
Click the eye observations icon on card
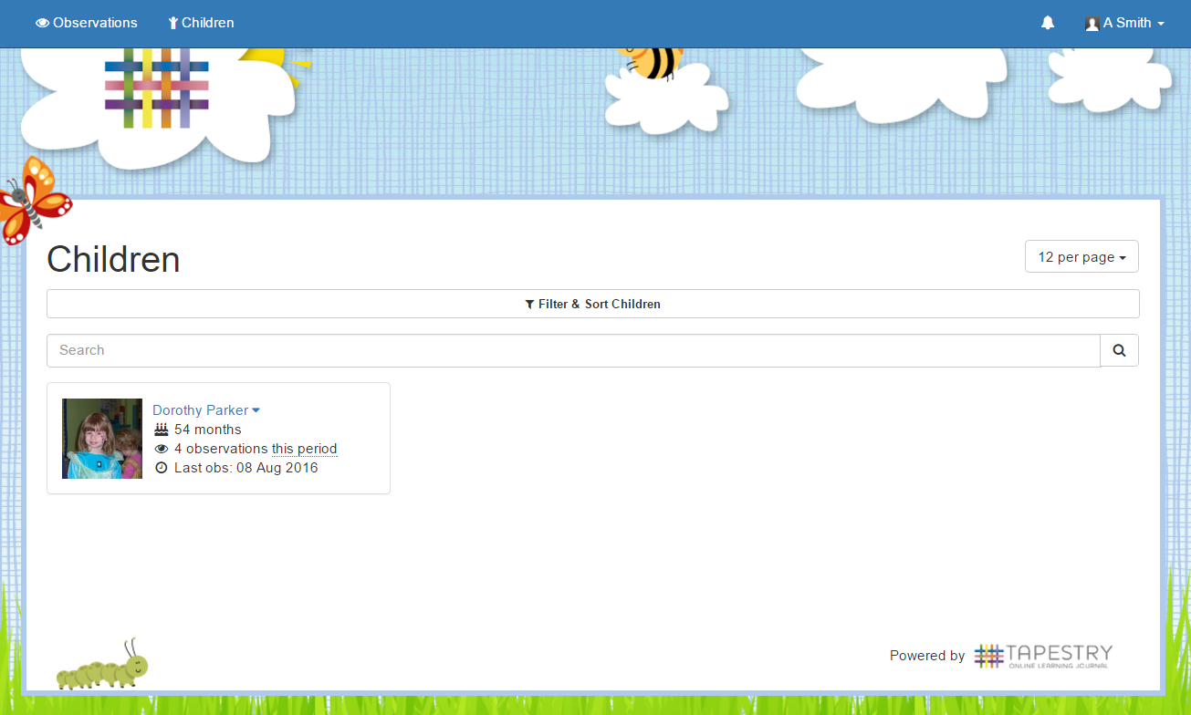[162, 449]
